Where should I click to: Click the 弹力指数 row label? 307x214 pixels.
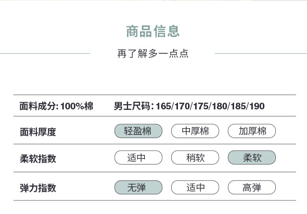[38, 188]
